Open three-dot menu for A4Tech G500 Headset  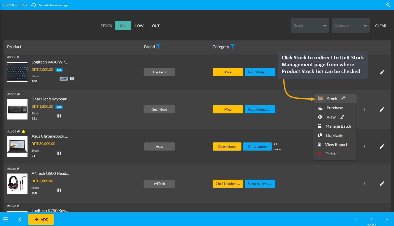(364, 184)
